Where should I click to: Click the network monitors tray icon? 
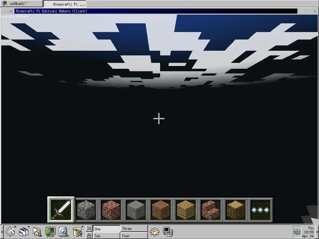[297, 232]
